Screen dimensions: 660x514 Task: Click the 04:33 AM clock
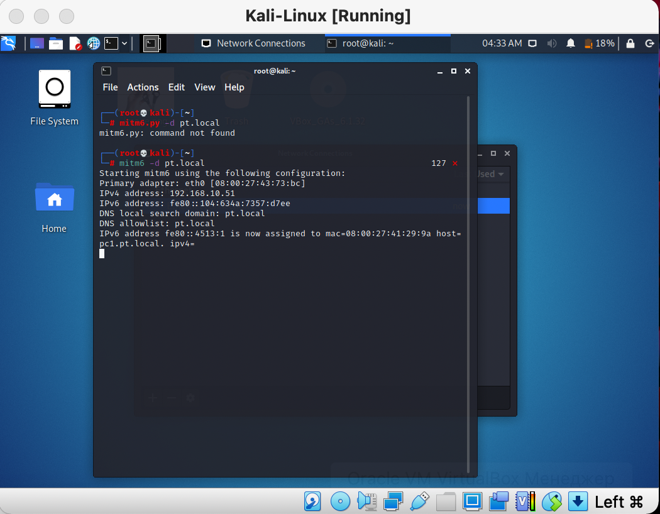click(502, 43)
